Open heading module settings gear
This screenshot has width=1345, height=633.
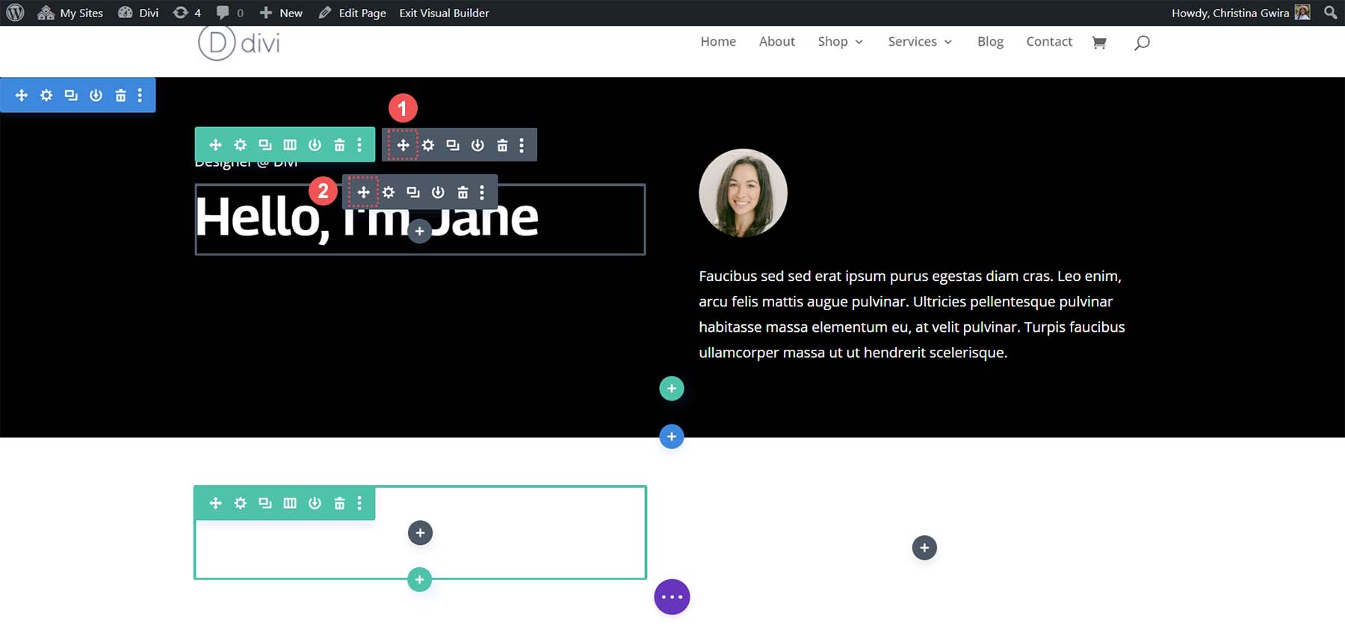tap(389, 193)
